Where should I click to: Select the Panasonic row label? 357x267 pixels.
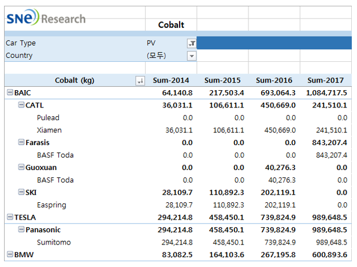[43, 230]
